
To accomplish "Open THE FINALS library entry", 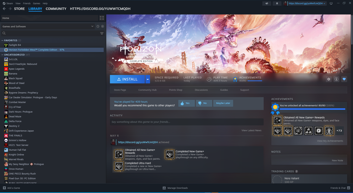I will pos(52,136).
